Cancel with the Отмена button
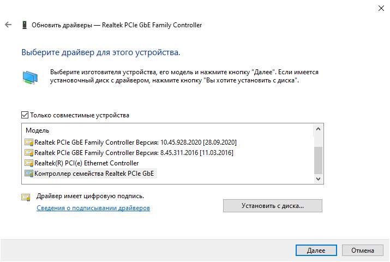 (363, 251)
